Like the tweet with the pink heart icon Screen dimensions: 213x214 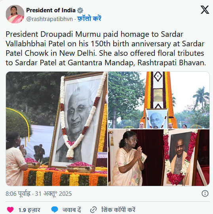(10, 210)
